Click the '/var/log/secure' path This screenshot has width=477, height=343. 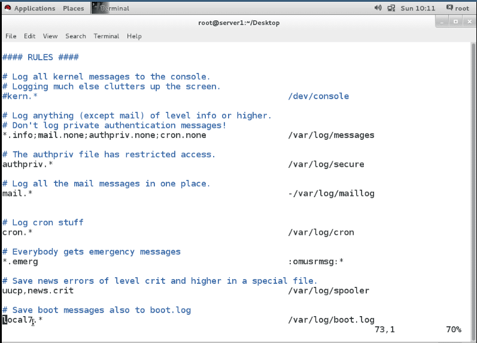pos(326,164)
